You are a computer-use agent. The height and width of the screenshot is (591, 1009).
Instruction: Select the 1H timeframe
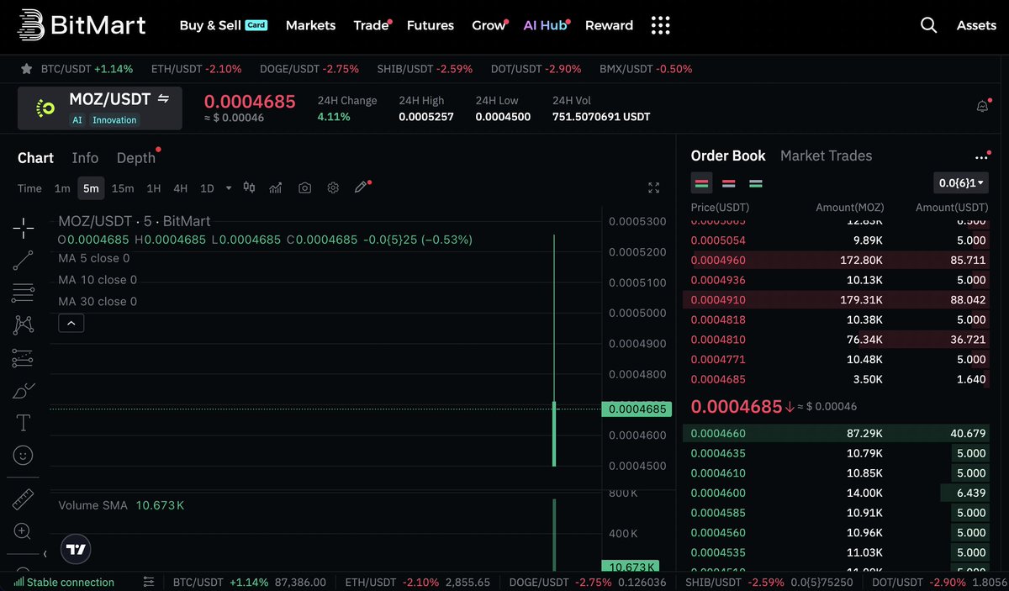tap(153, 188)
